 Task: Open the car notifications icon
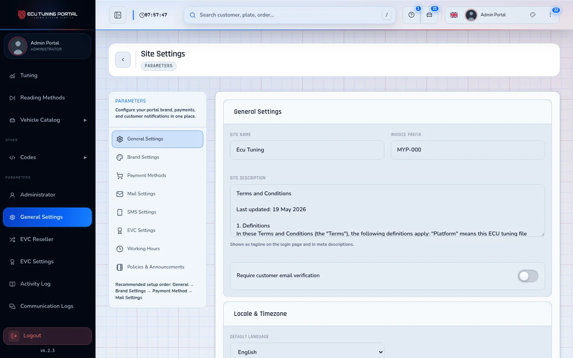(429, 15)
